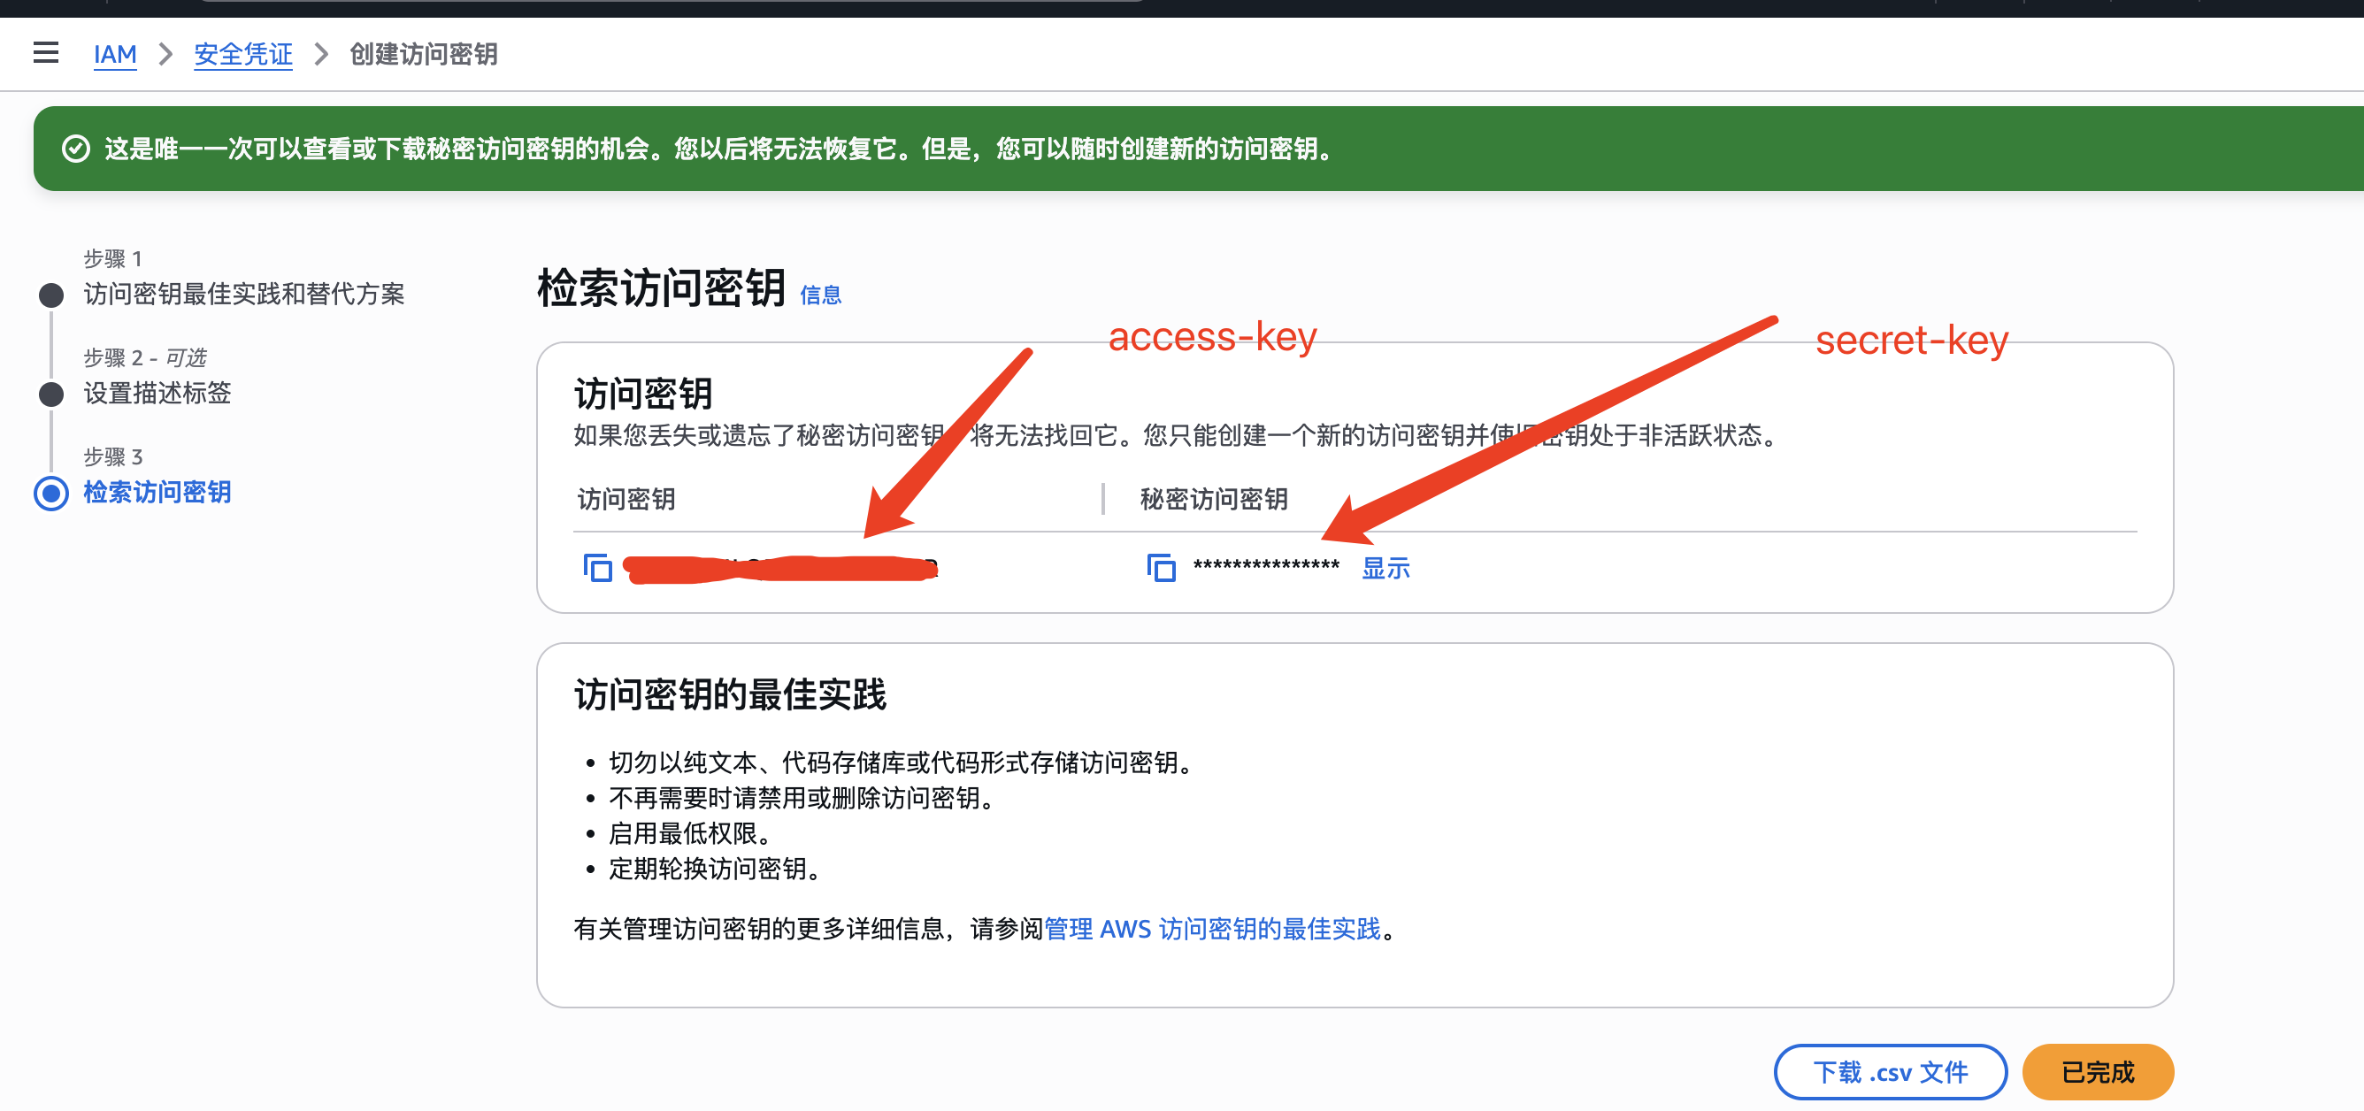
Task: Open the 信息 info link
Action: (820, 295)
